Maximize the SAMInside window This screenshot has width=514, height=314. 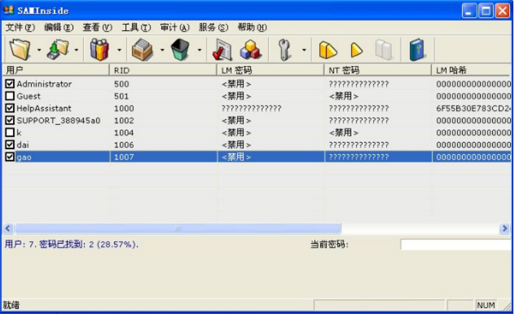485,11
